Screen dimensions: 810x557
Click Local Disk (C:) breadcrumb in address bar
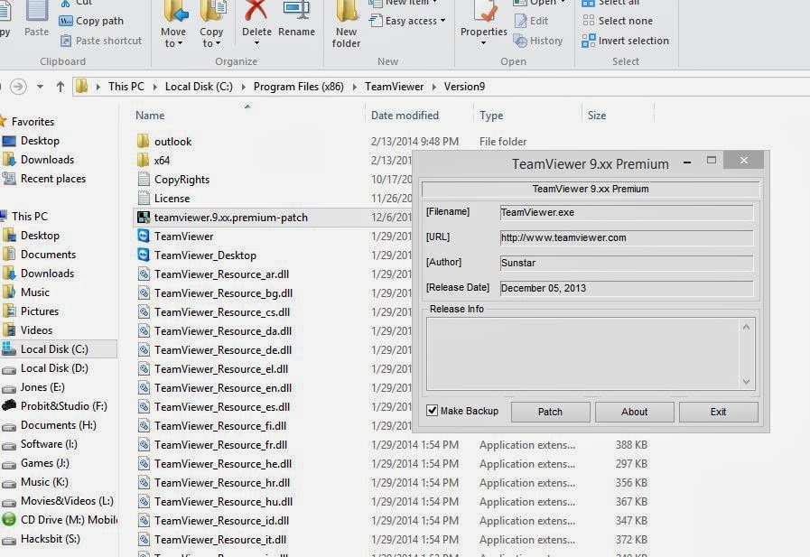(199, 86)
